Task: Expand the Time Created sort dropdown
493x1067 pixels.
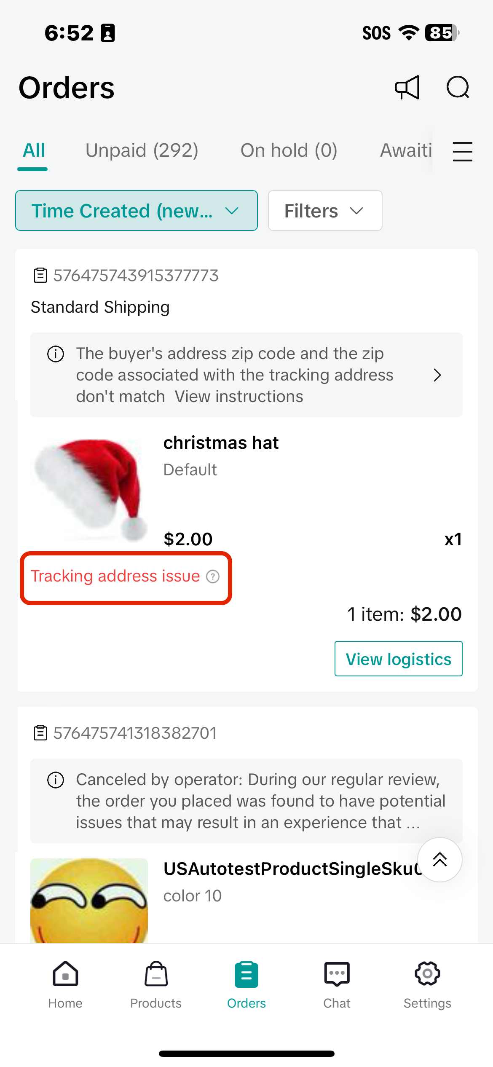Action: tap(137, 211)
